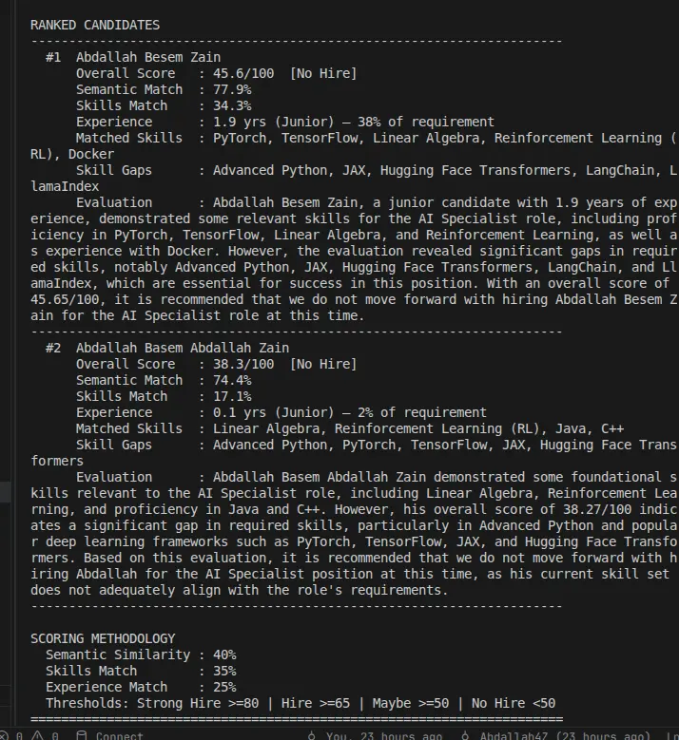
Task: Click the first [No Hire] label
Action: point(323,73)
